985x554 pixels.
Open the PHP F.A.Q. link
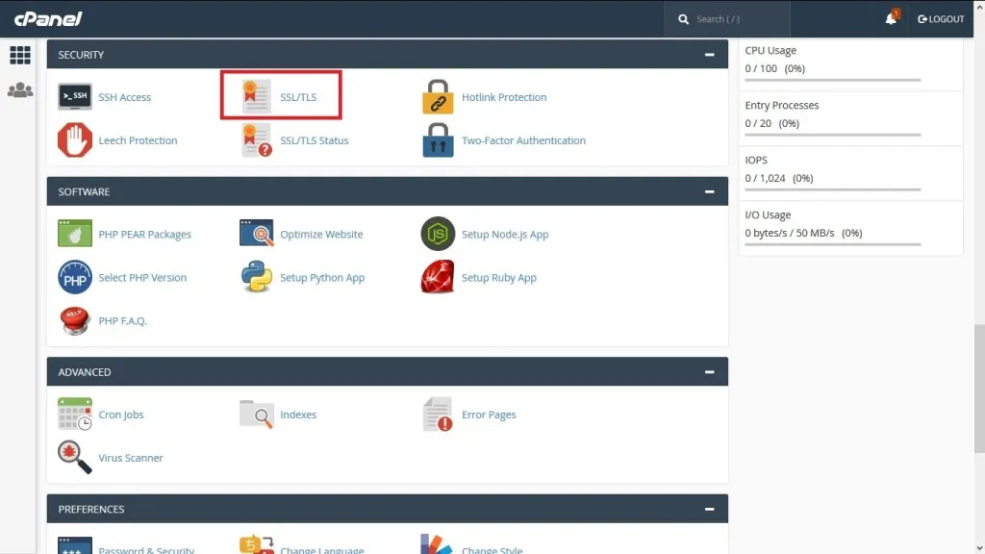tap(122, 320)
